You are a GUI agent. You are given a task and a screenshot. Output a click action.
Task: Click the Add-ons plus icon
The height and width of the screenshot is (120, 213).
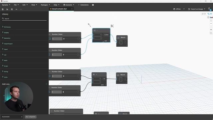[47, 84]
